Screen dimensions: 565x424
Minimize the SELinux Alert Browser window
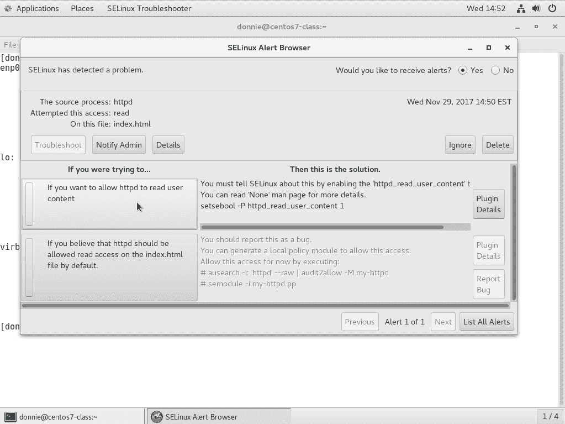pos(470,48)
